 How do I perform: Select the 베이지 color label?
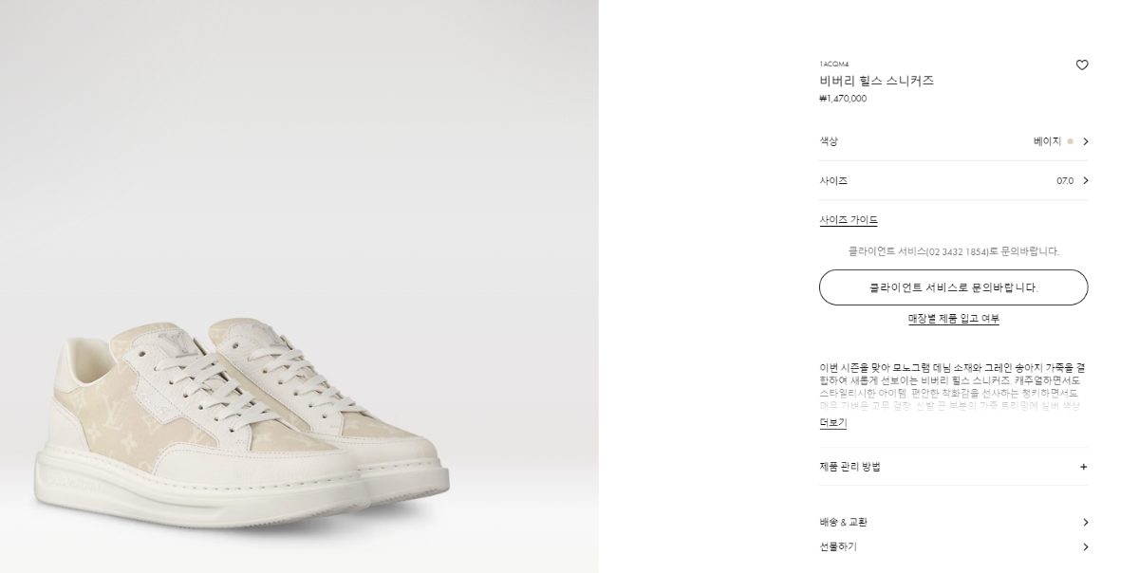tap(1047, 141)
